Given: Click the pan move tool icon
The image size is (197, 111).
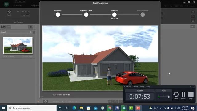Looking at the screenshot, I should pos(121,101).
